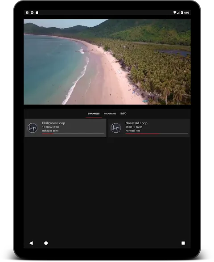The height and width of the screenshot is (262, 214).
Task: Tap the Wi-Fi status icon
Action: [175, 13]
